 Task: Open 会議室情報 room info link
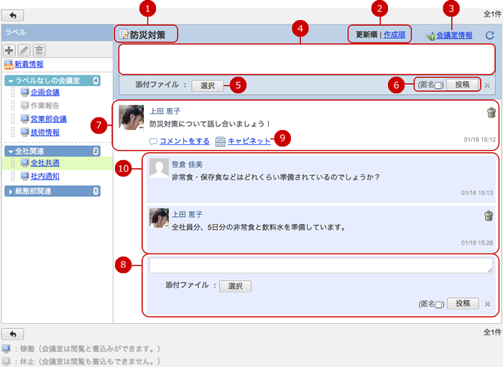[454, 35]
